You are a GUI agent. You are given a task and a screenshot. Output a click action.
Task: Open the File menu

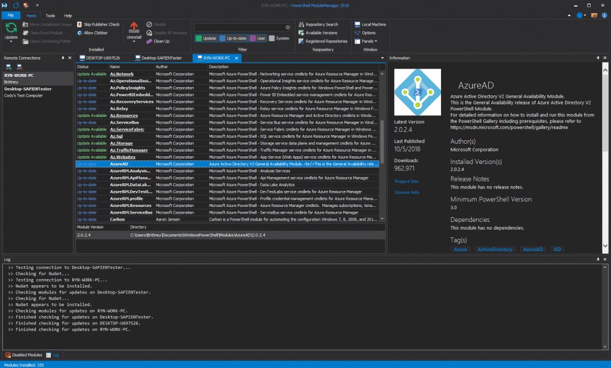pyautogui.click(x=11, y=16)
